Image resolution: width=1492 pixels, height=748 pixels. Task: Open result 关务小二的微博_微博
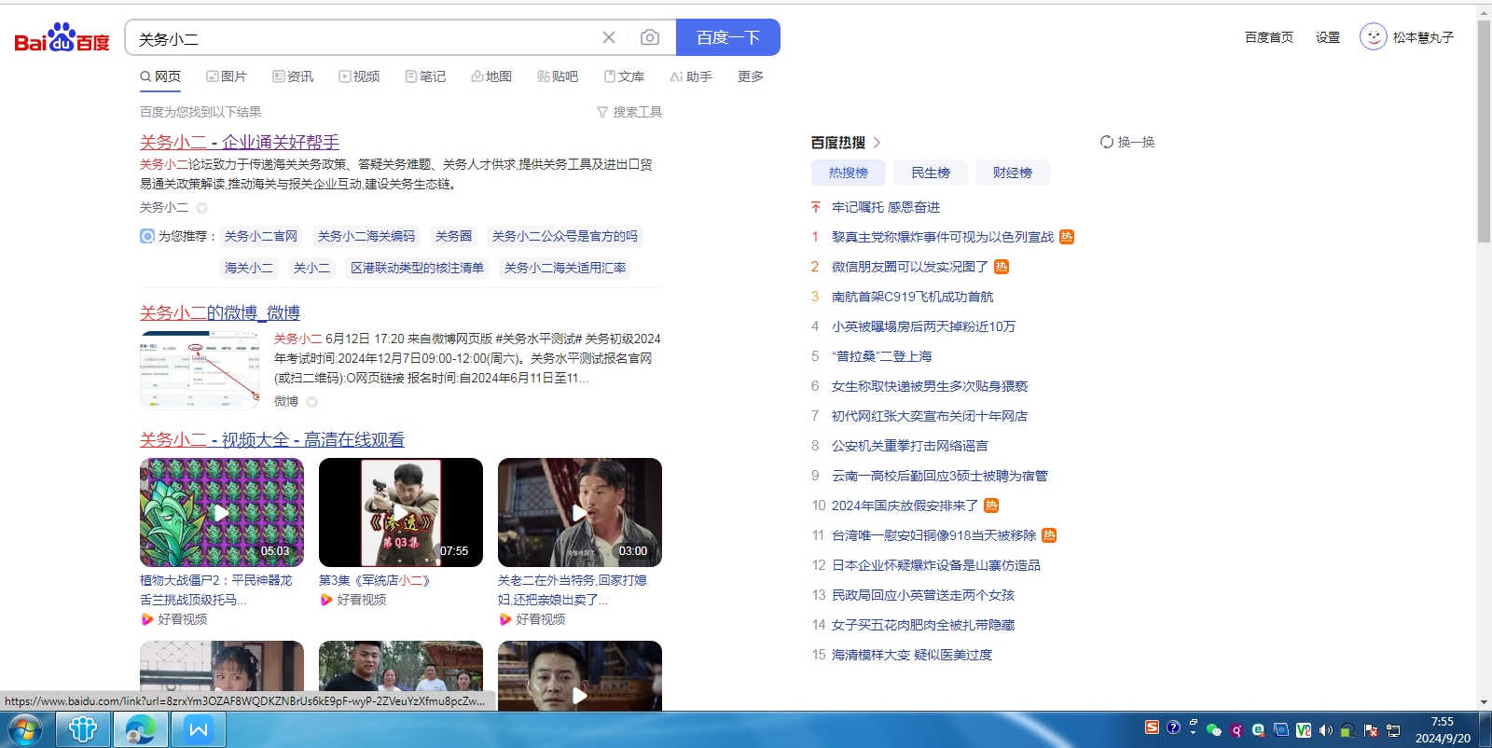point(220,312)
